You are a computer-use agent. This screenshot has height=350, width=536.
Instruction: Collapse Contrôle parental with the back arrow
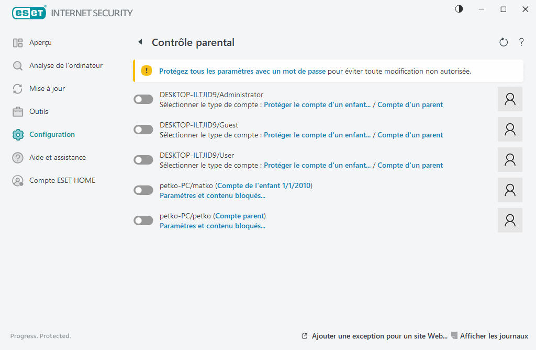coord(140,41)
